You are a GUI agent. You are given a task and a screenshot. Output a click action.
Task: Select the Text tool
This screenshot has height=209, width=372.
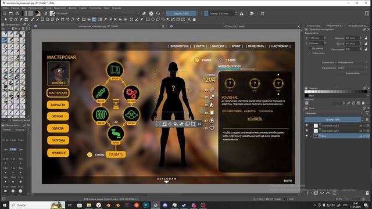click(x=11, y=19)
